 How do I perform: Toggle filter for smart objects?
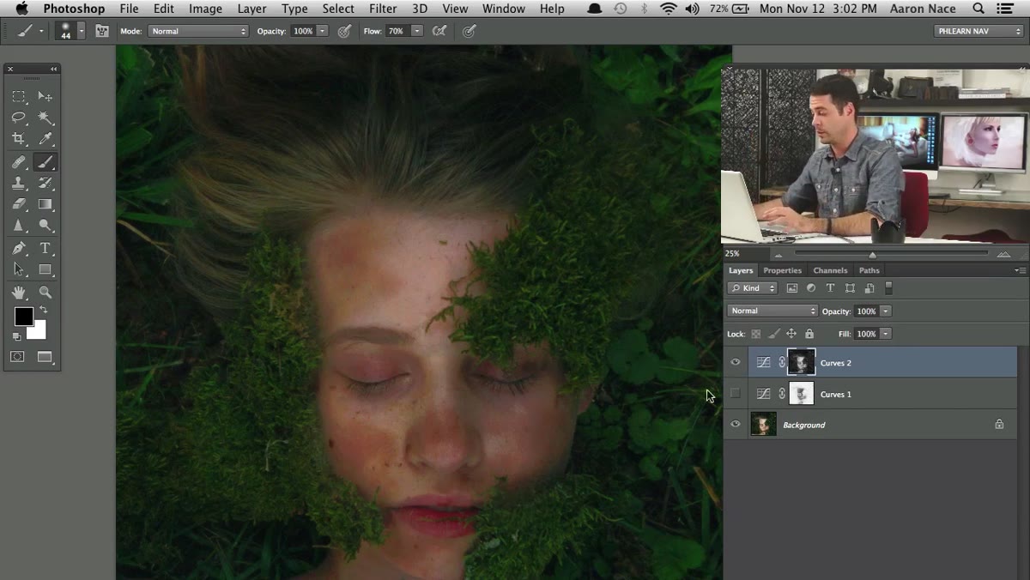click(869, 288)
